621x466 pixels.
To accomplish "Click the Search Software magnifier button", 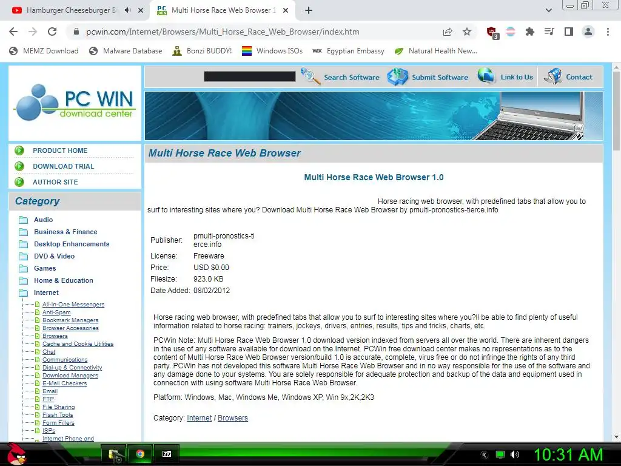I will tap(340, 77).
